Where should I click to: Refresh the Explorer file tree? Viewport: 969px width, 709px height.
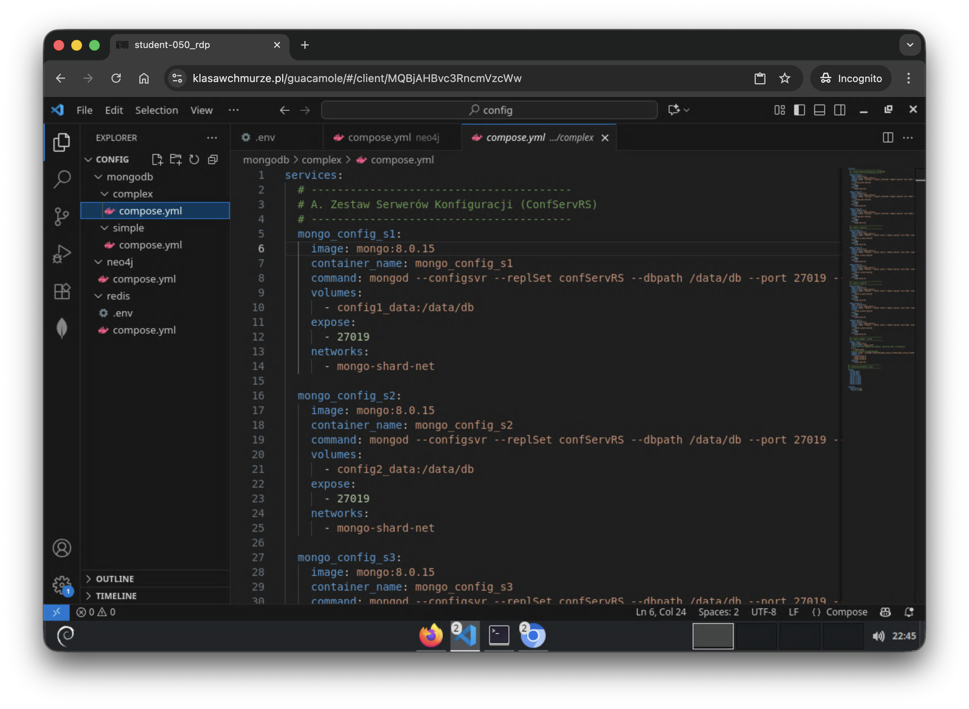194,160
